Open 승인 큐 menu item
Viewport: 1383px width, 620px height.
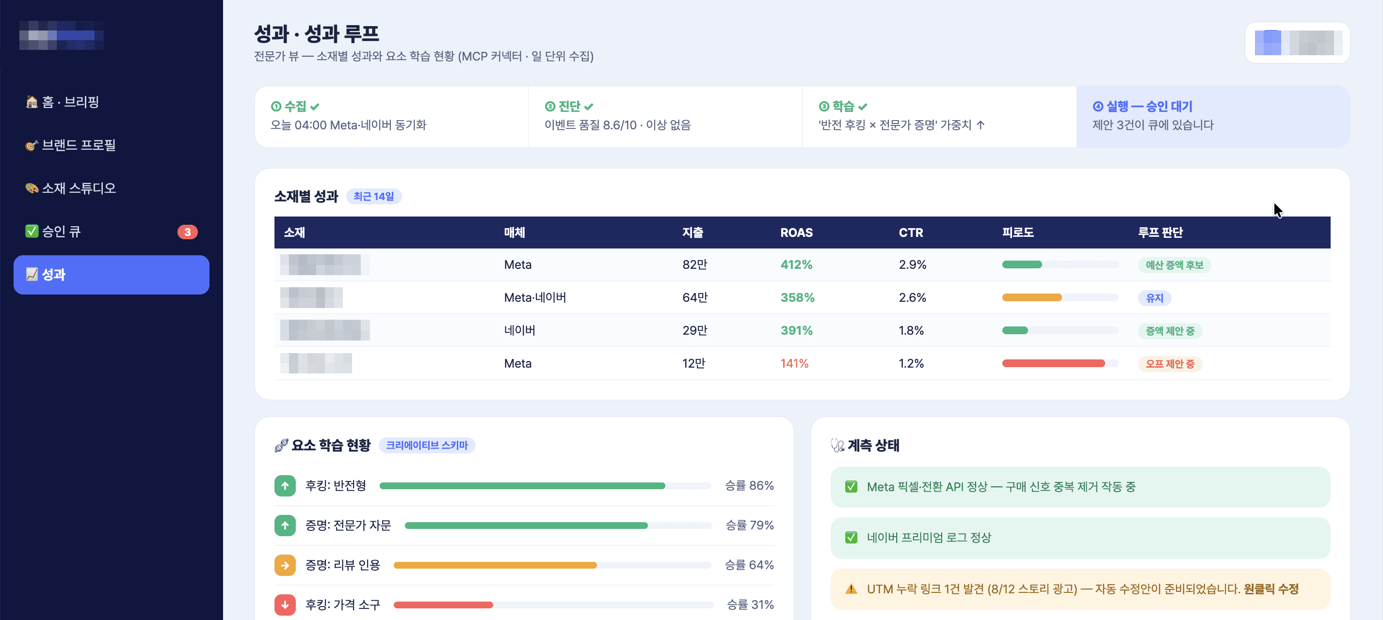coord(111,232)
